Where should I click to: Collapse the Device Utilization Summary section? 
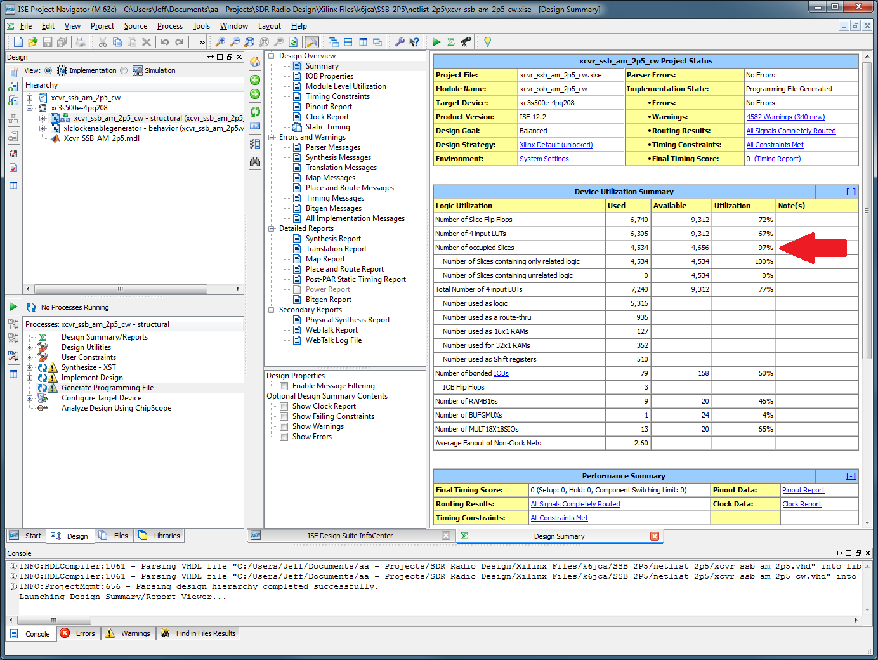tap(851, 192)
